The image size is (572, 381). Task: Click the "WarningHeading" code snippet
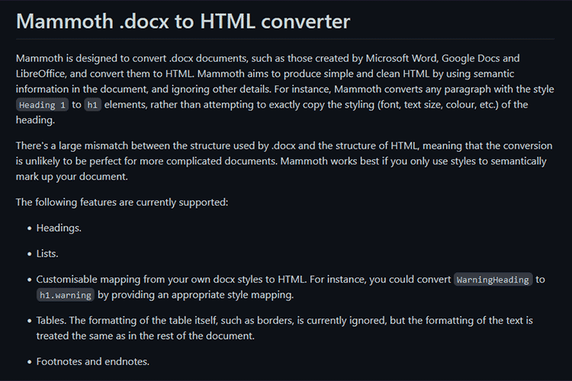point(493,280)
